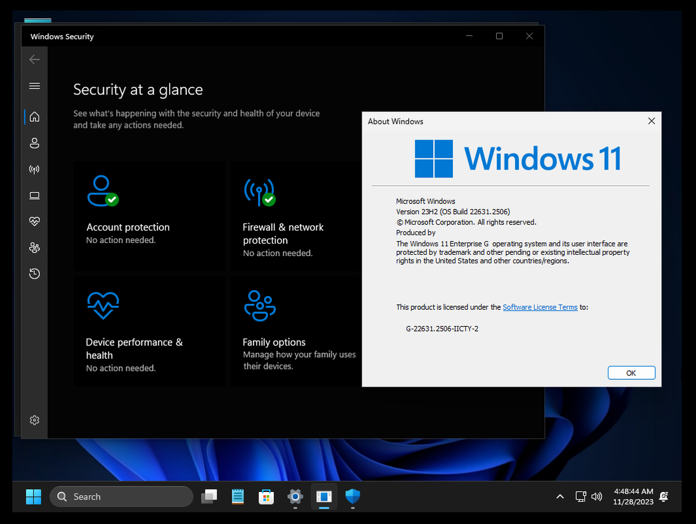Close the About Windows dialog
The height and width of the screenshot is (524, 696).
[651, 121]
